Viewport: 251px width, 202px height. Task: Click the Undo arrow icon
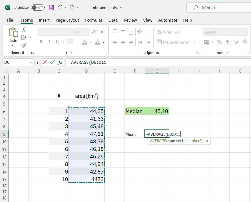pos(60,8)
